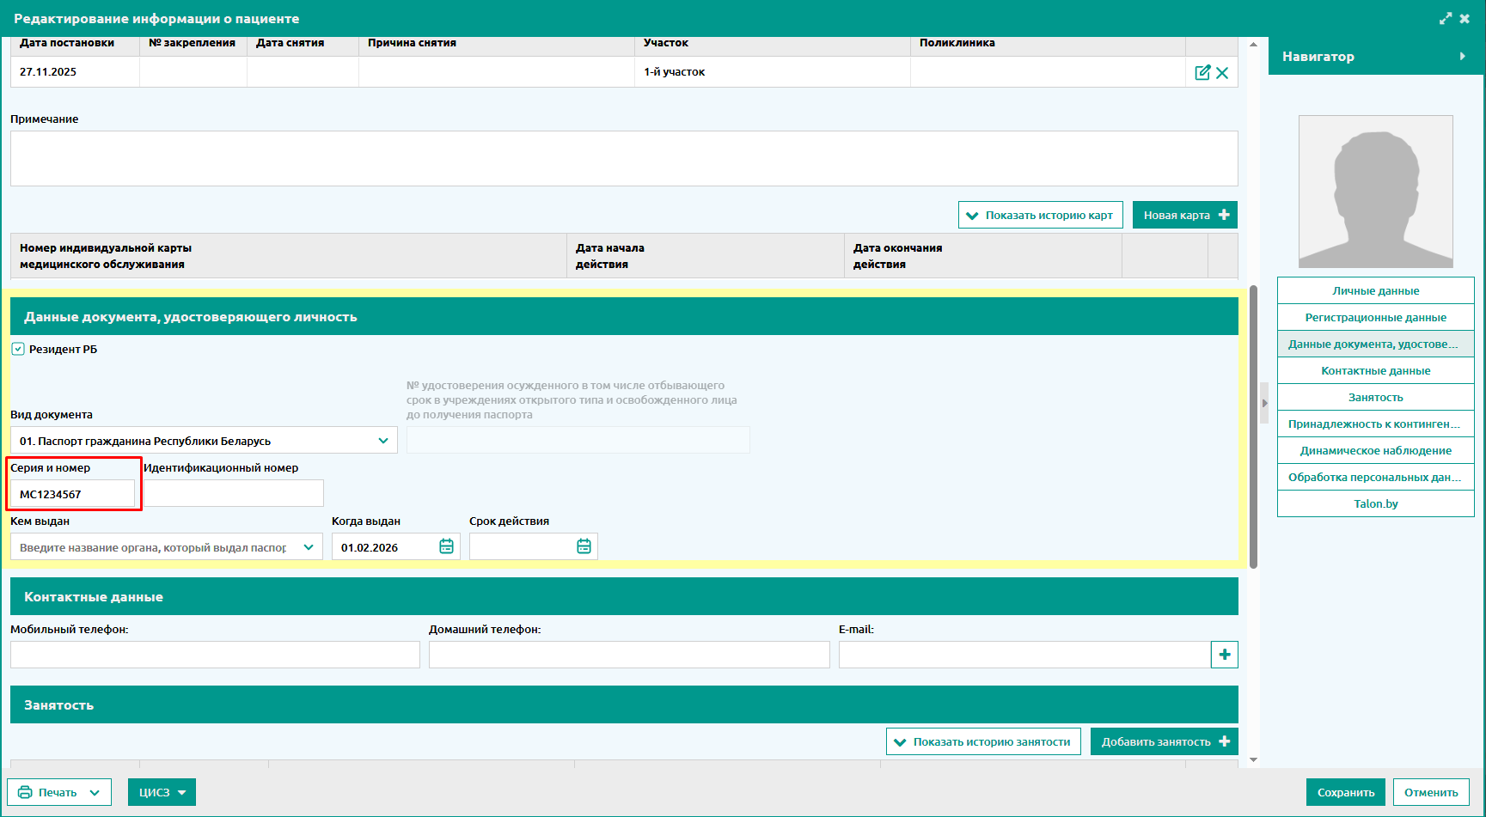Open calendar for Срок действия date
Viewport: 1486px width, 817px height.
coord(584,546)
